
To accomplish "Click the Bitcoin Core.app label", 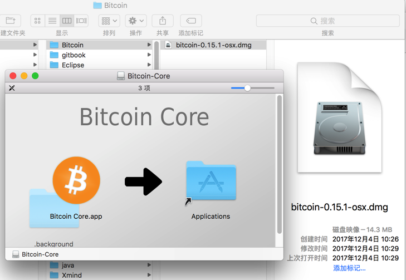I will 76,217.
